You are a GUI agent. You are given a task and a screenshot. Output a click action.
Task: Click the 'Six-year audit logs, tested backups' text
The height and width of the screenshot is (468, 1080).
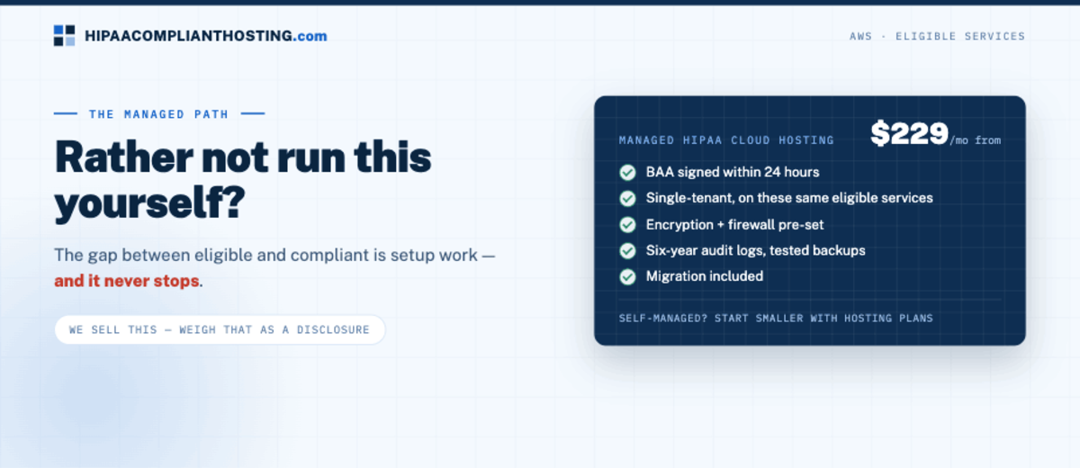[755, 250]
